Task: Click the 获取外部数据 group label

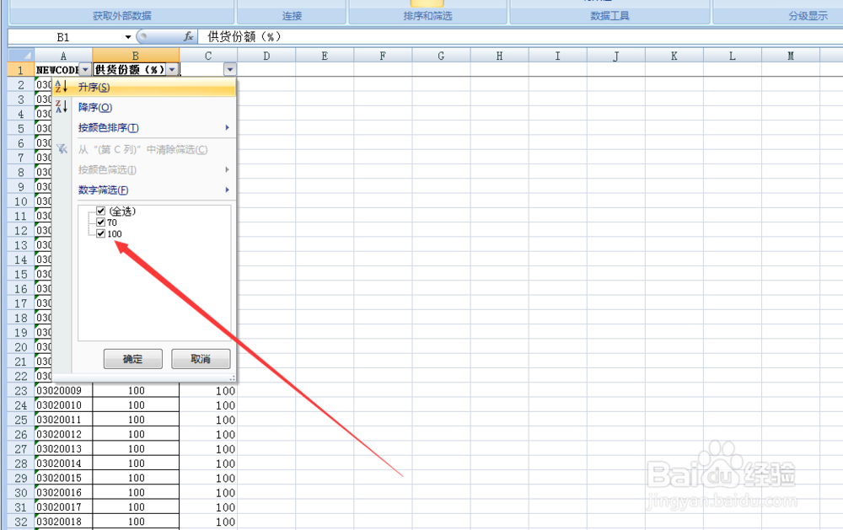Action: pos(122,16)
